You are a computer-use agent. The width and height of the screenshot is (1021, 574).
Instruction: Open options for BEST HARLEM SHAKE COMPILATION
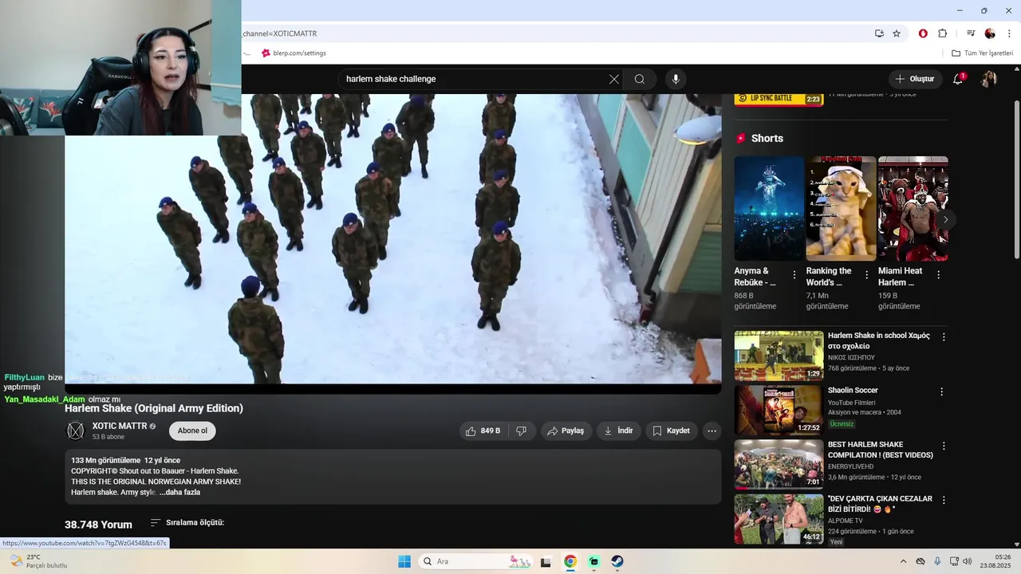click(944, 446)
